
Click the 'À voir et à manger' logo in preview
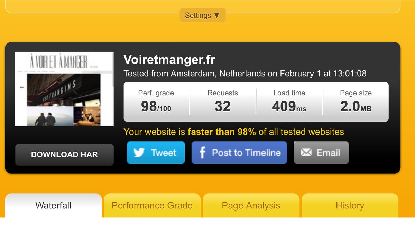coord(58,62)
